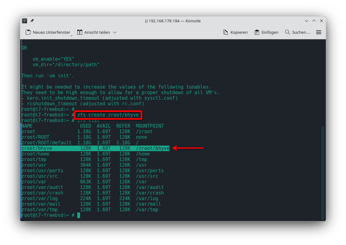Screen dimensions: 346x245
Task: Open search with the Suchen magnifier
Action: click(287, 32)
